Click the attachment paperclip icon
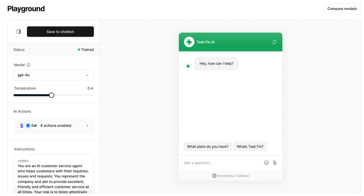The width and height of the screenshot is (364, 196). point(274,163)
